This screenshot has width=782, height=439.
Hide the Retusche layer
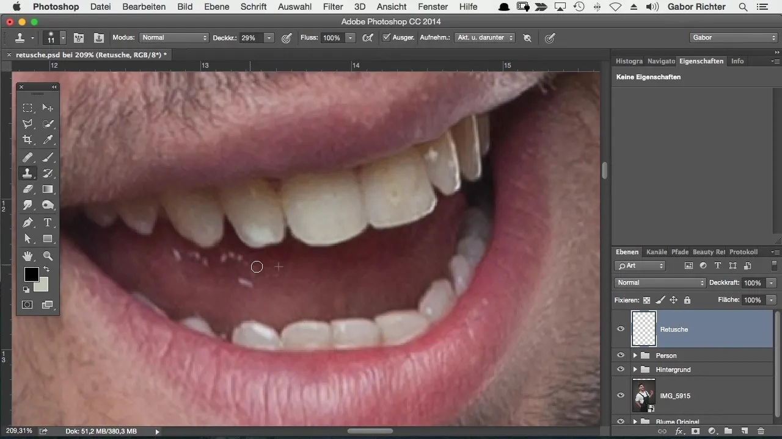tap(621, 329)
